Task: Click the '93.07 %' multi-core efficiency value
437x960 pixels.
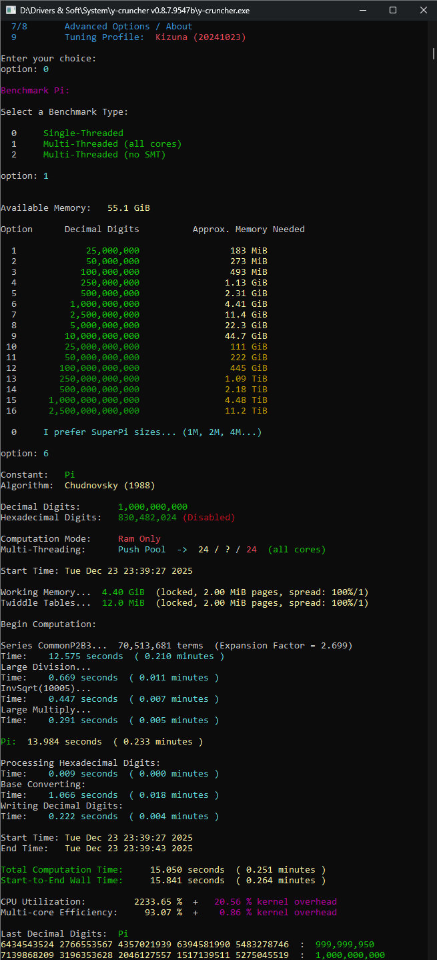Action: pyautogui.click(x=163, y=913)
